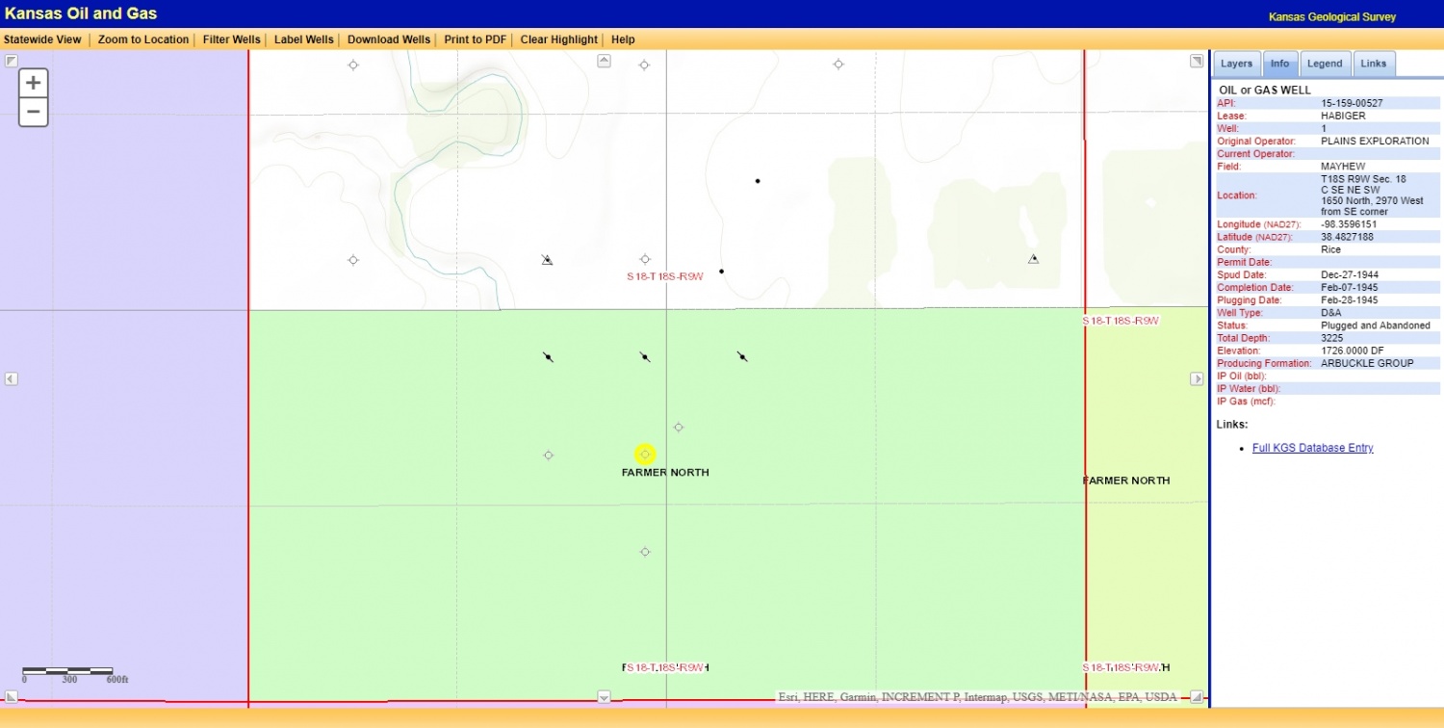Image resolution: width=1444 pixels, height=728 pixels.
Task: Open Full KGS Database Entry link
Action: point(1312,448)
